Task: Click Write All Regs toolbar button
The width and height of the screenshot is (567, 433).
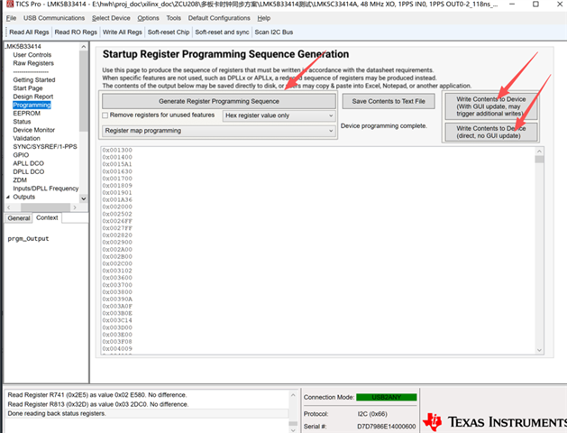Action: tap(123, 32)
